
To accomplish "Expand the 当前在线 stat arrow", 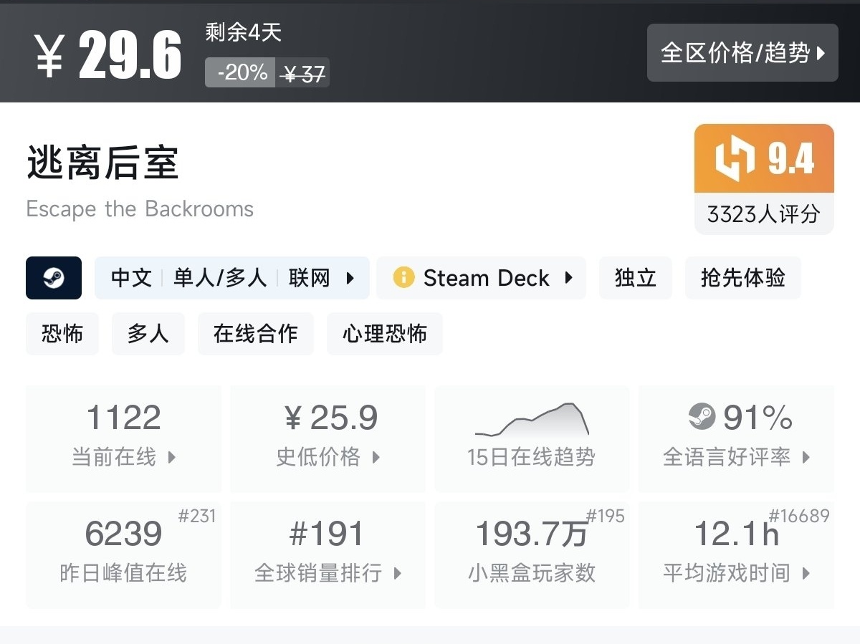I will click(x=172, y=457).
